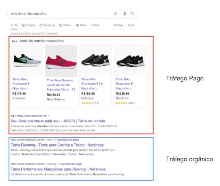Translate the Tênis Performance Masculinos result page

click(71, 164)
